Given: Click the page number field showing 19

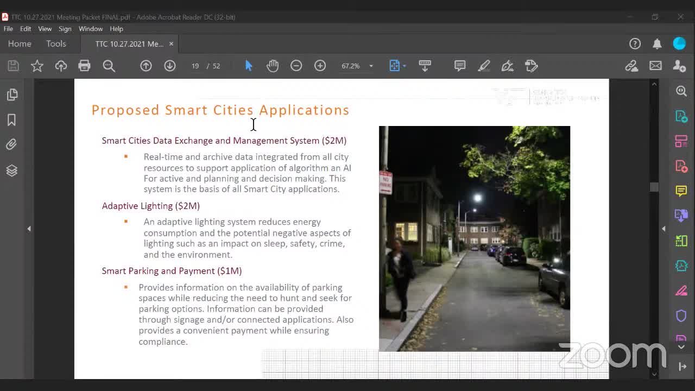Looking at the screenshot, I should click(x=195, y=66).
